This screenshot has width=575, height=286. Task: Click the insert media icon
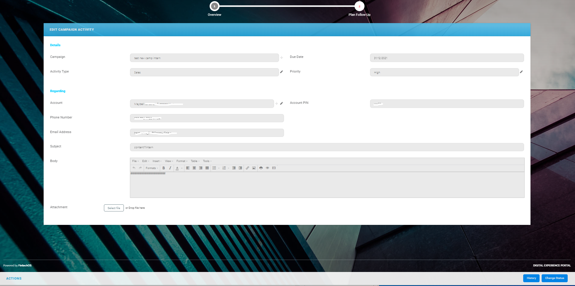coord(274,168)
